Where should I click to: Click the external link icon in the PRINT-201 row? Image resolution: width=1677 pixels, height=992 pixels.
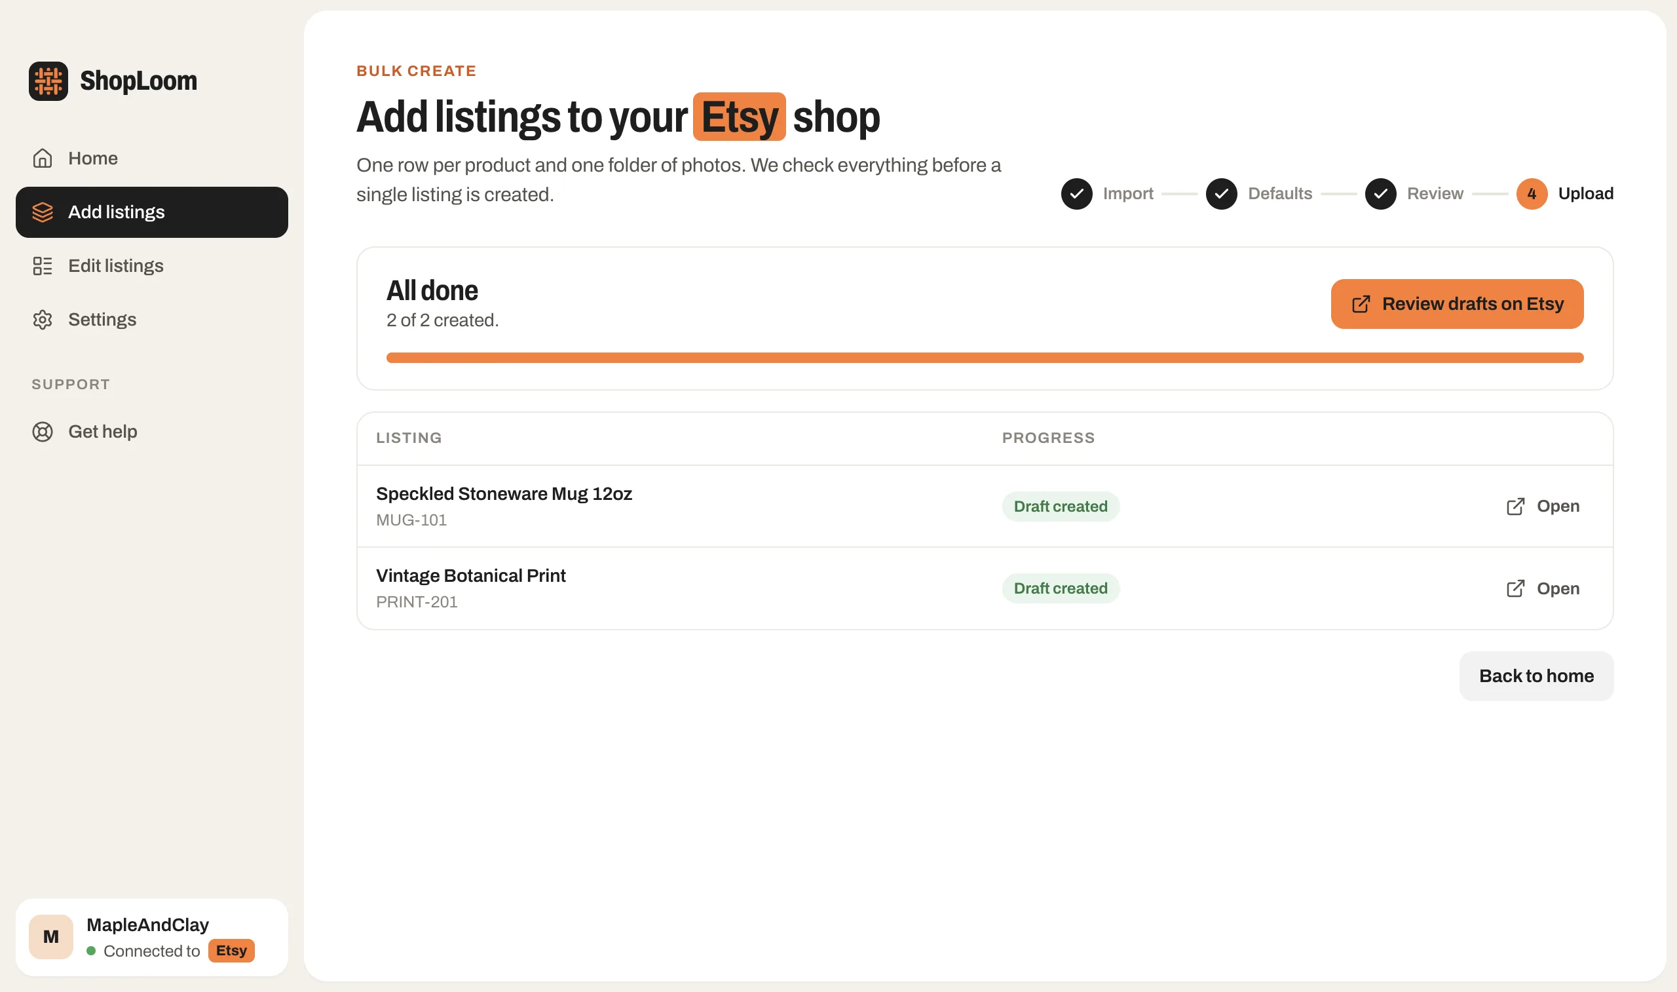click(x=1515, y=588)
